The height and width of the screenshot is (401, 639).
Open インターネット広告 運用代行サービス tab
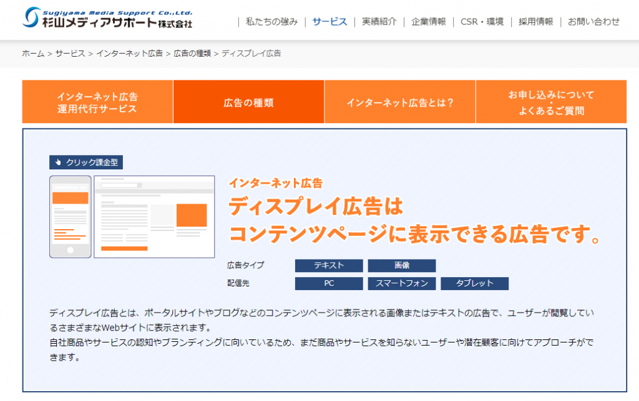click(x=97, y=101)
